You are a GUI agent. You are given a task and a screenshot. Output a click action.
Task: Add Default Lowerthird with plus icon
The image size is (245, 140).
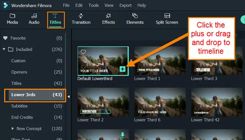(122, 69)
